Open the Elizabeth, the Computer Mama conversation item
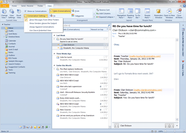The height and width of the screenshot is (133, 186). coord(80,48)
